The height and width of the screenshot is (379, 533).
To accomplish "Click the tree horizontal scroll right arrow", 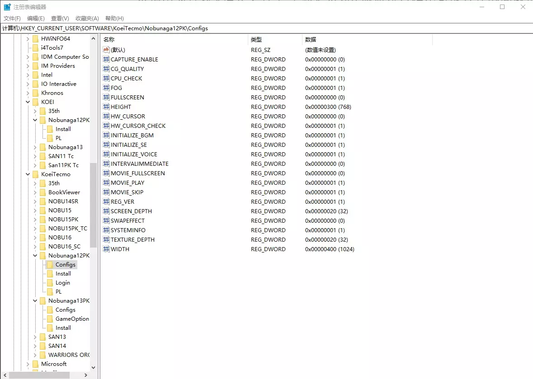I will (85, 375).
